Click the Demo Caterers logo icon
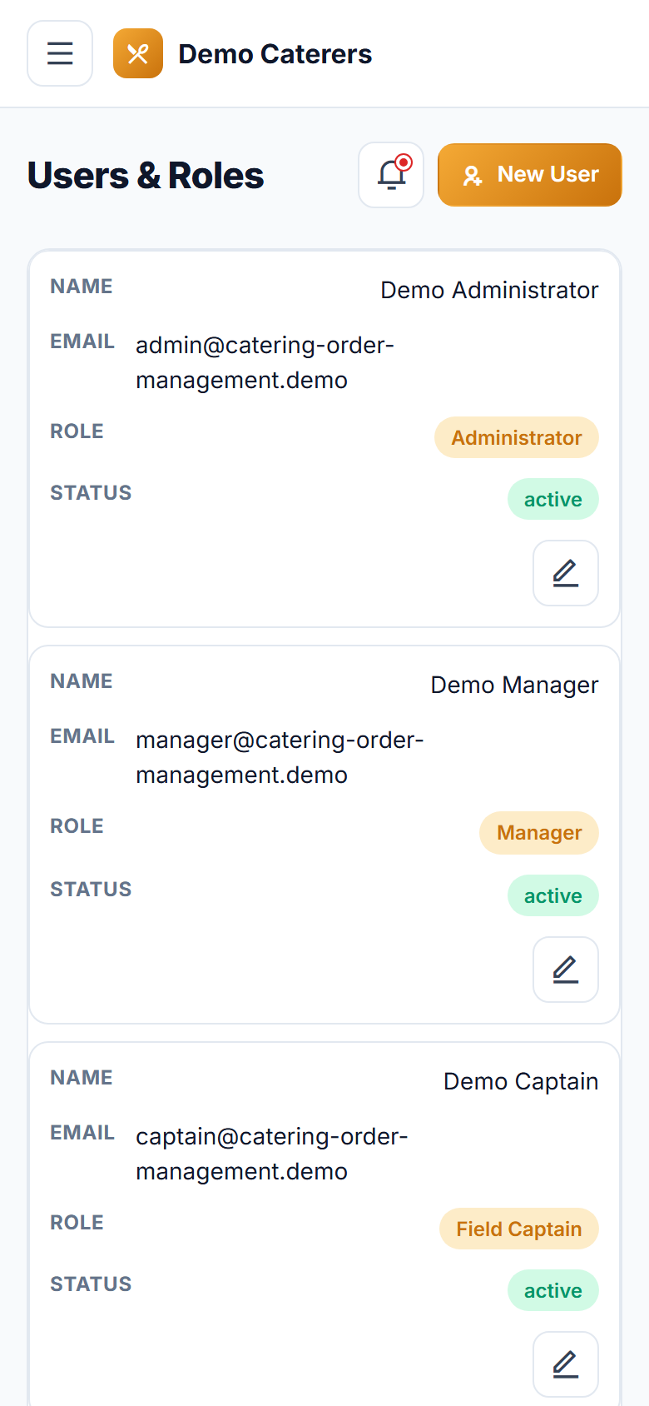The image size is (649, 1406). point(138,53)
